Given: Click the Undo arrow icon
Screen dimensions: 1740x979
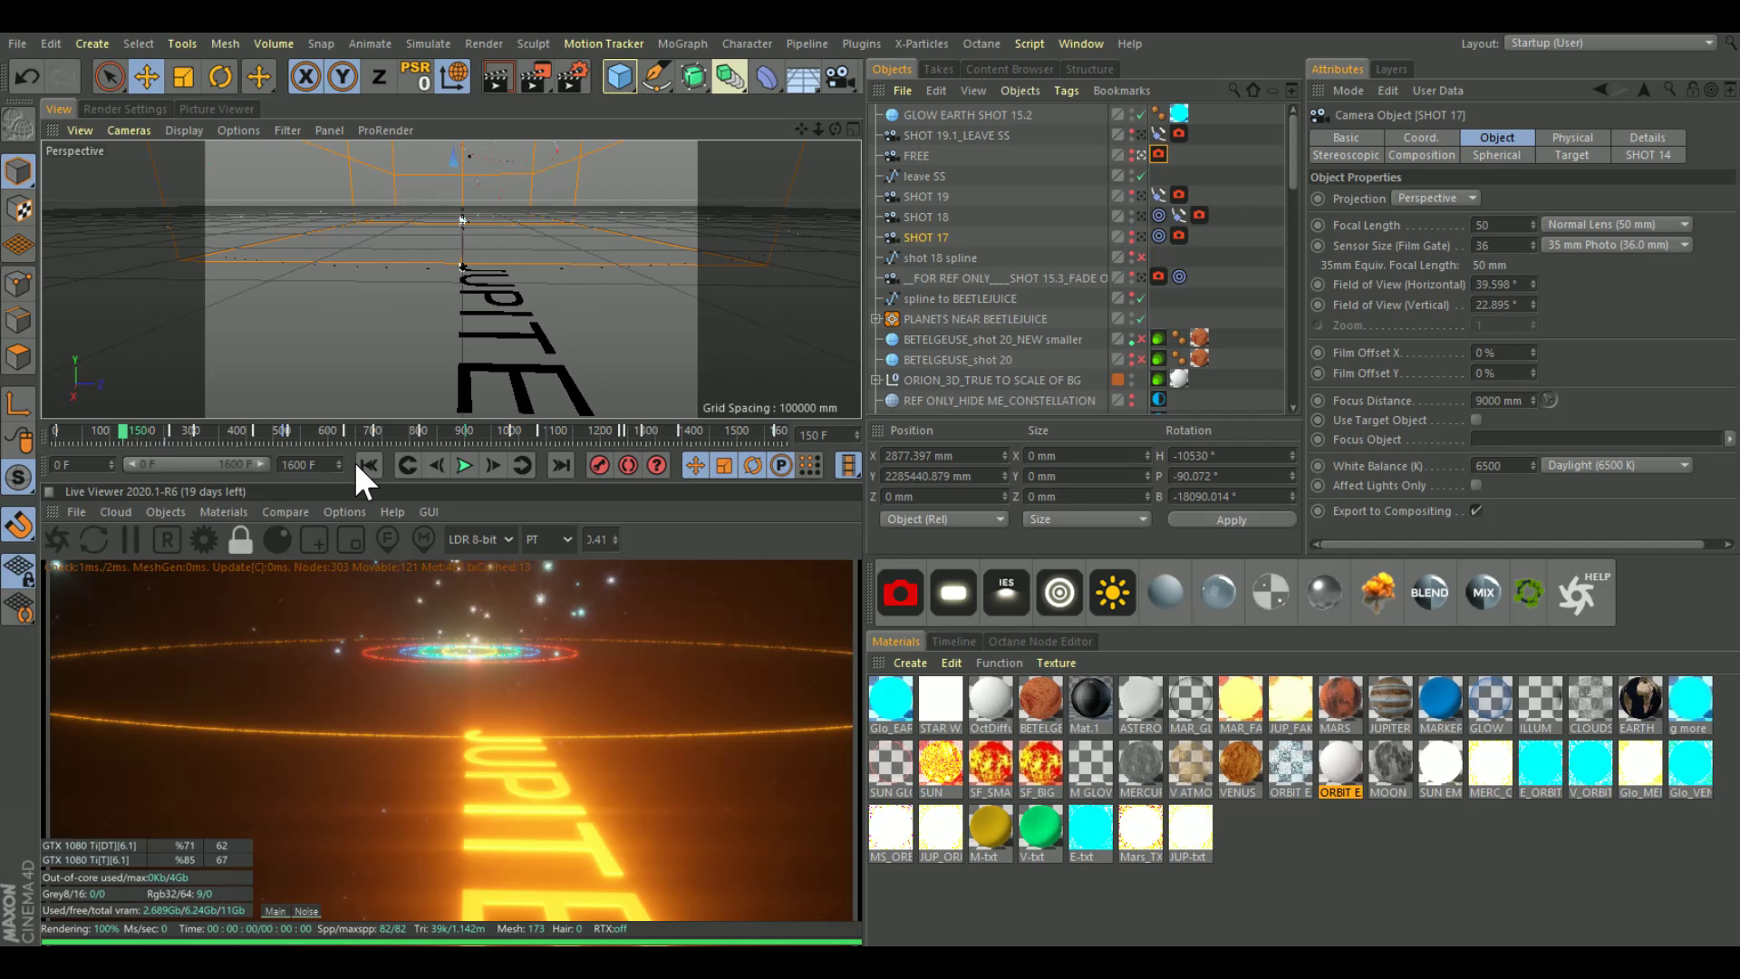Looking at the screenshot, I should pos(27,77).
